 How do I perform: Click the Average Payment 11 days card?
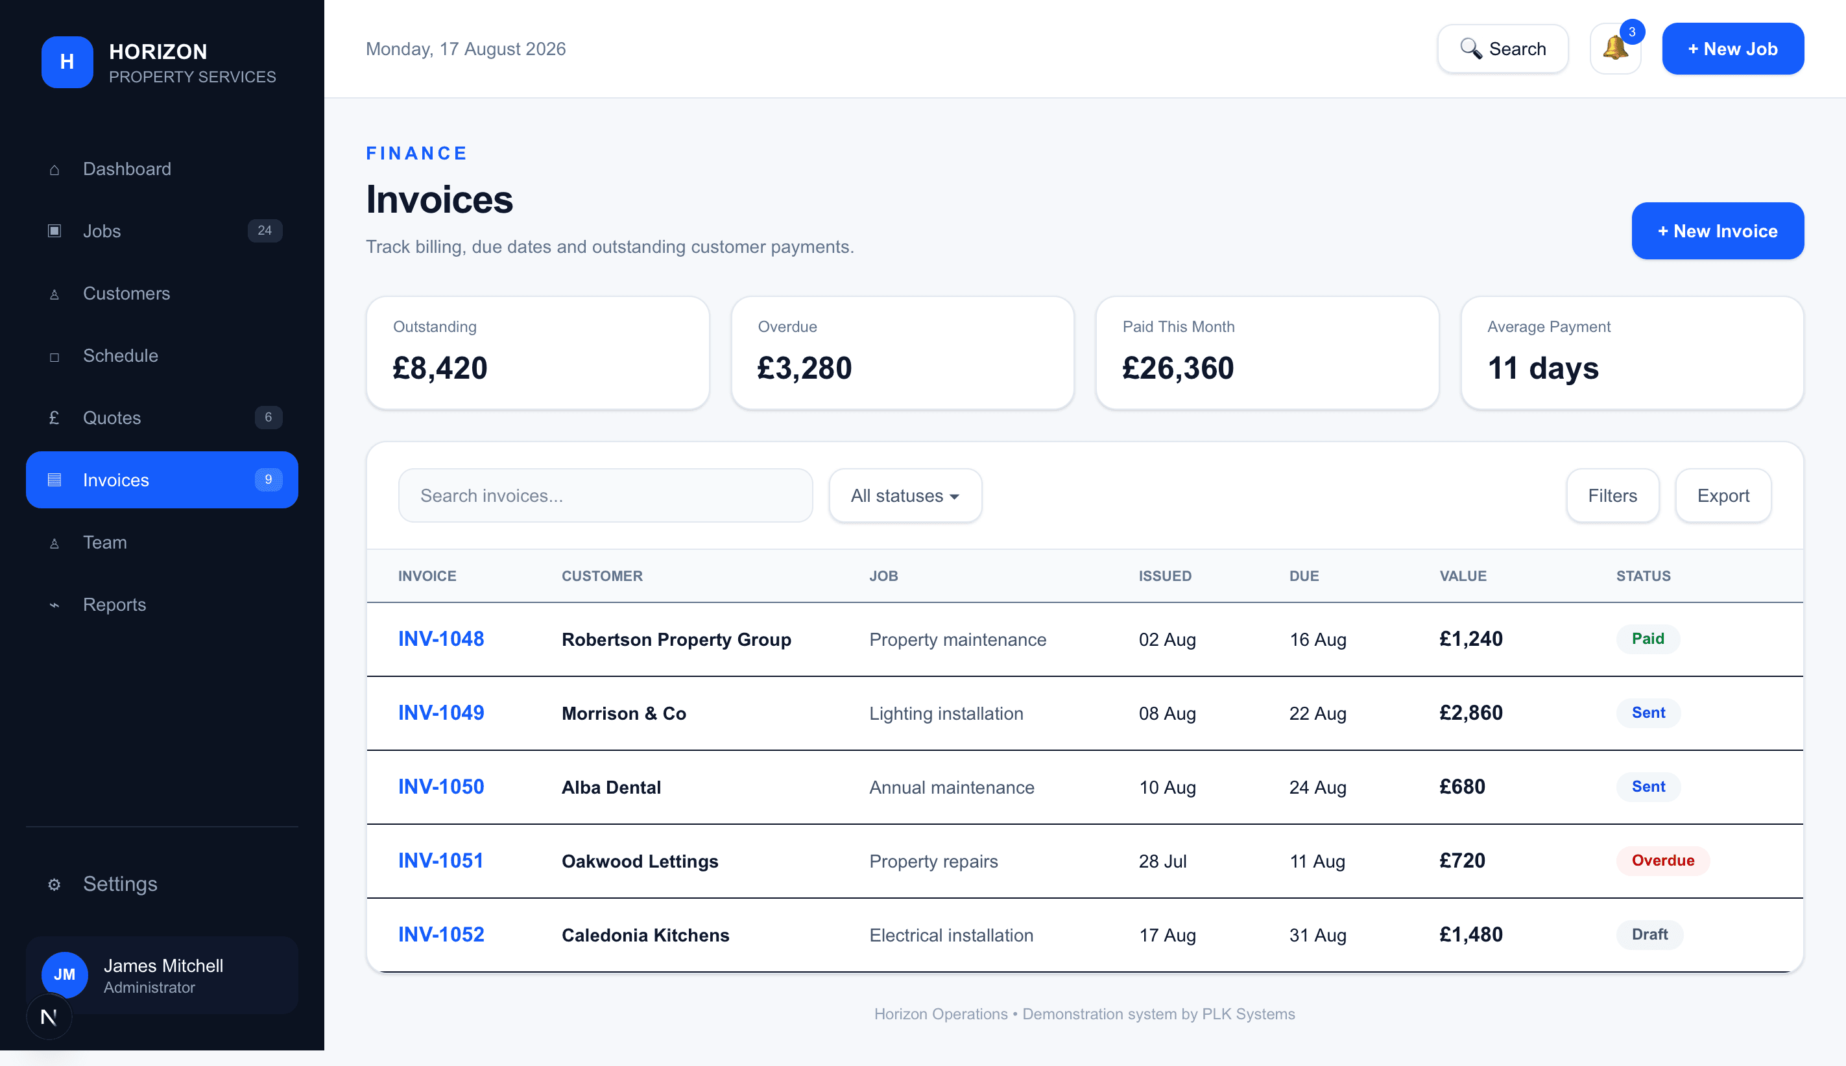coord(1632,353)
